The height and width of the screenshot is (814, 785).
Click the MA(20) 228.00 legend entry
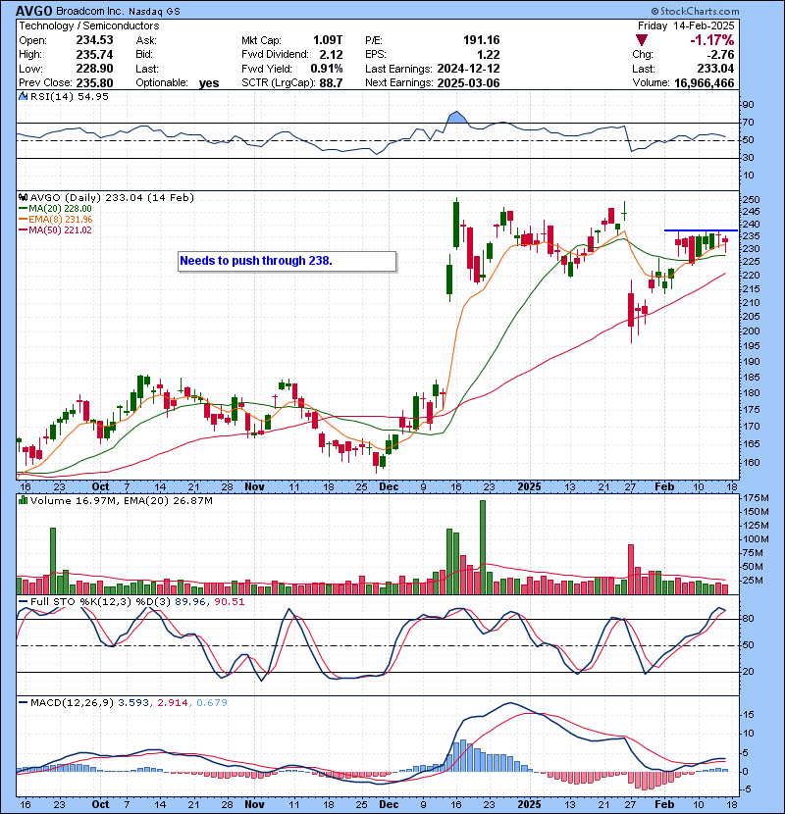[56, 208]
